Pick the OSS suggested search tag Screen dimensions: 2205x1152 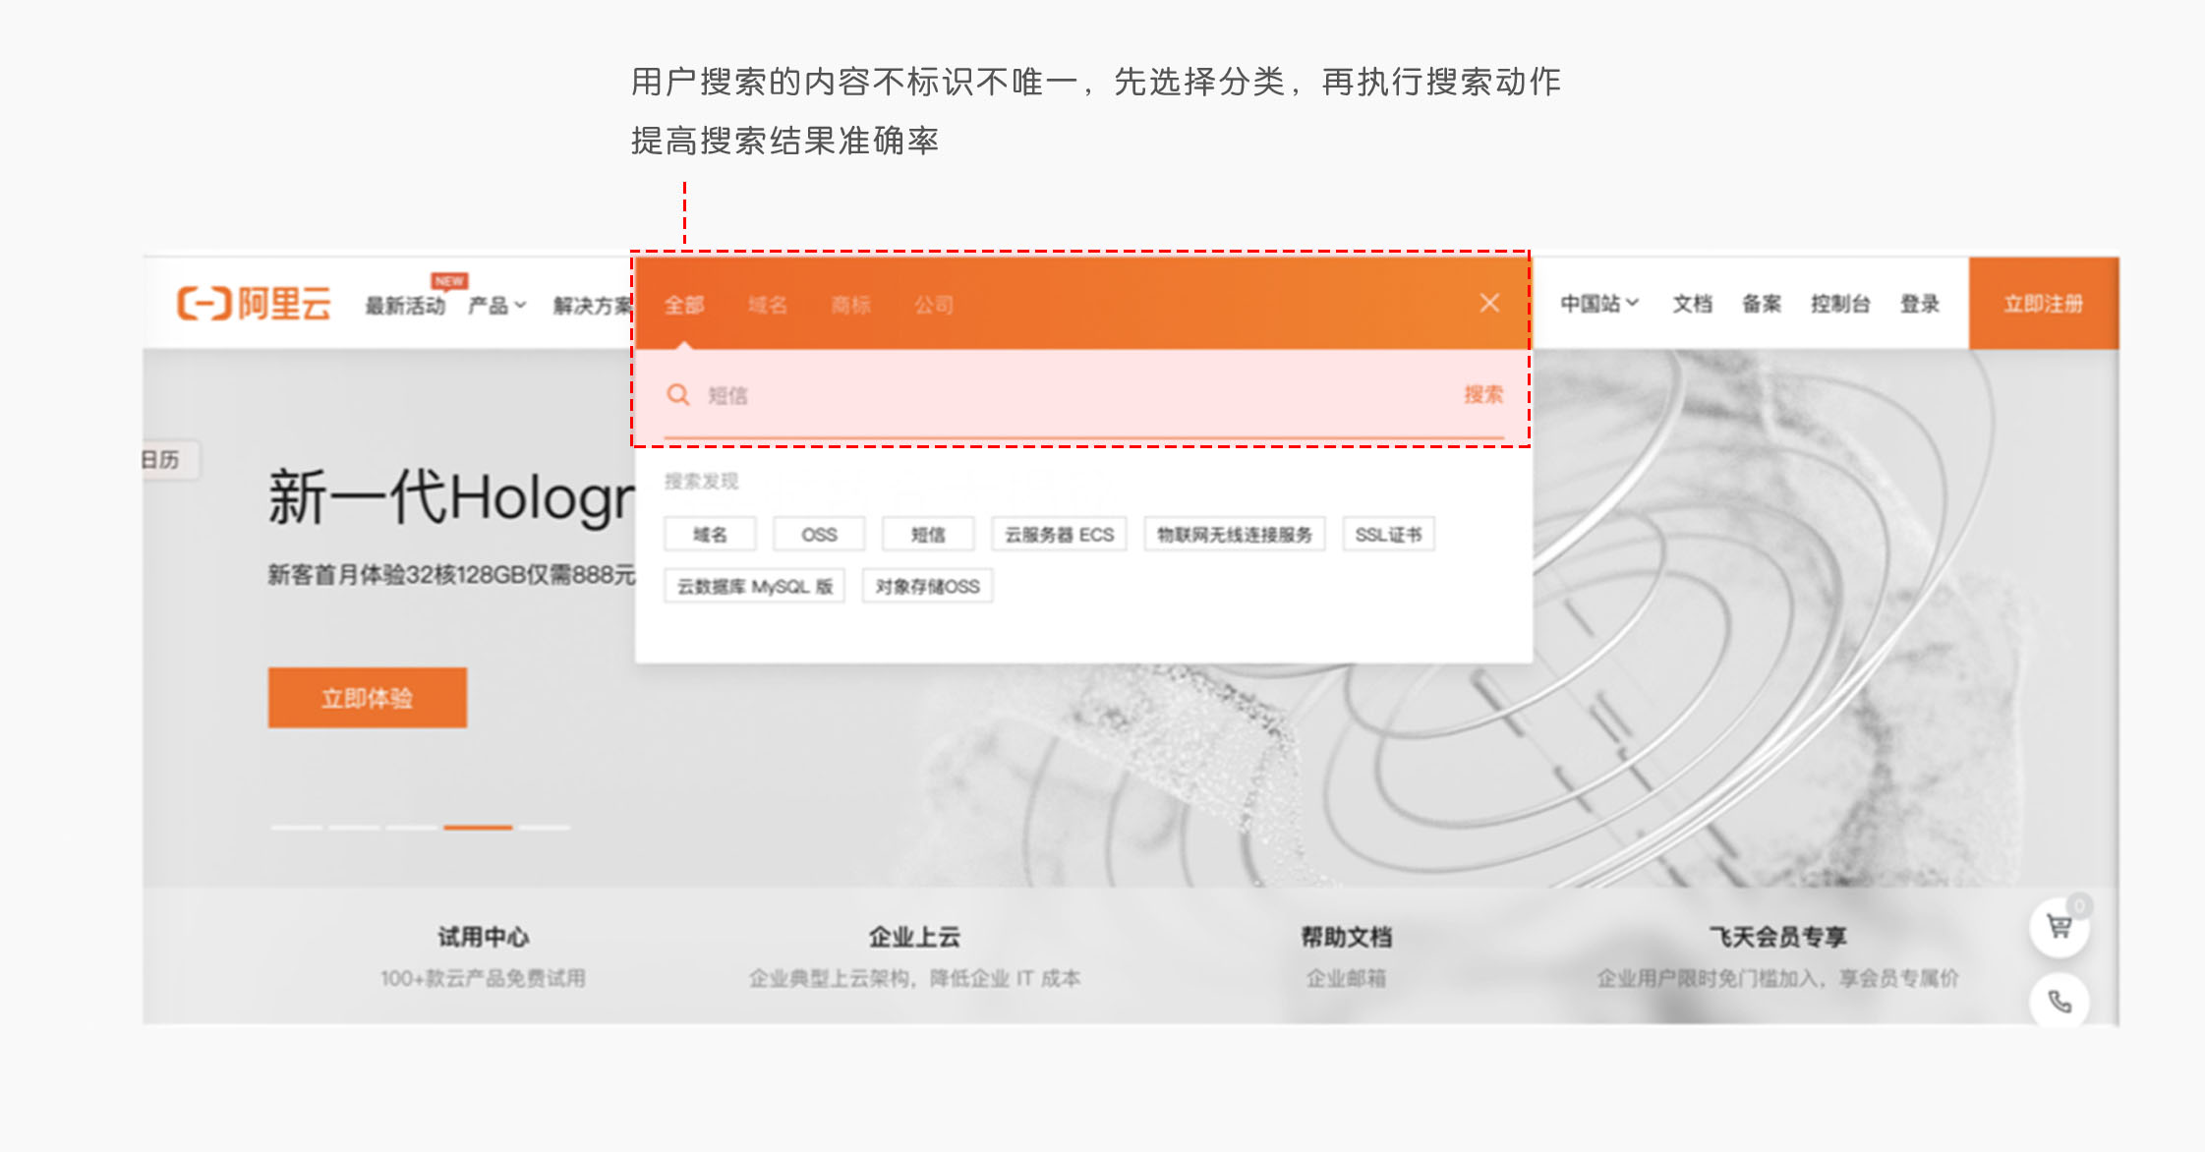pyautogui.click(x=819, y=535)
